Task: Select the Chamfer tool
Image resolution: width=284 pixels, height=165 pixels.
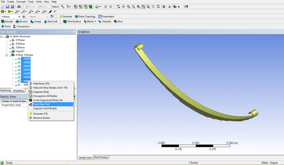Action: 105,21
